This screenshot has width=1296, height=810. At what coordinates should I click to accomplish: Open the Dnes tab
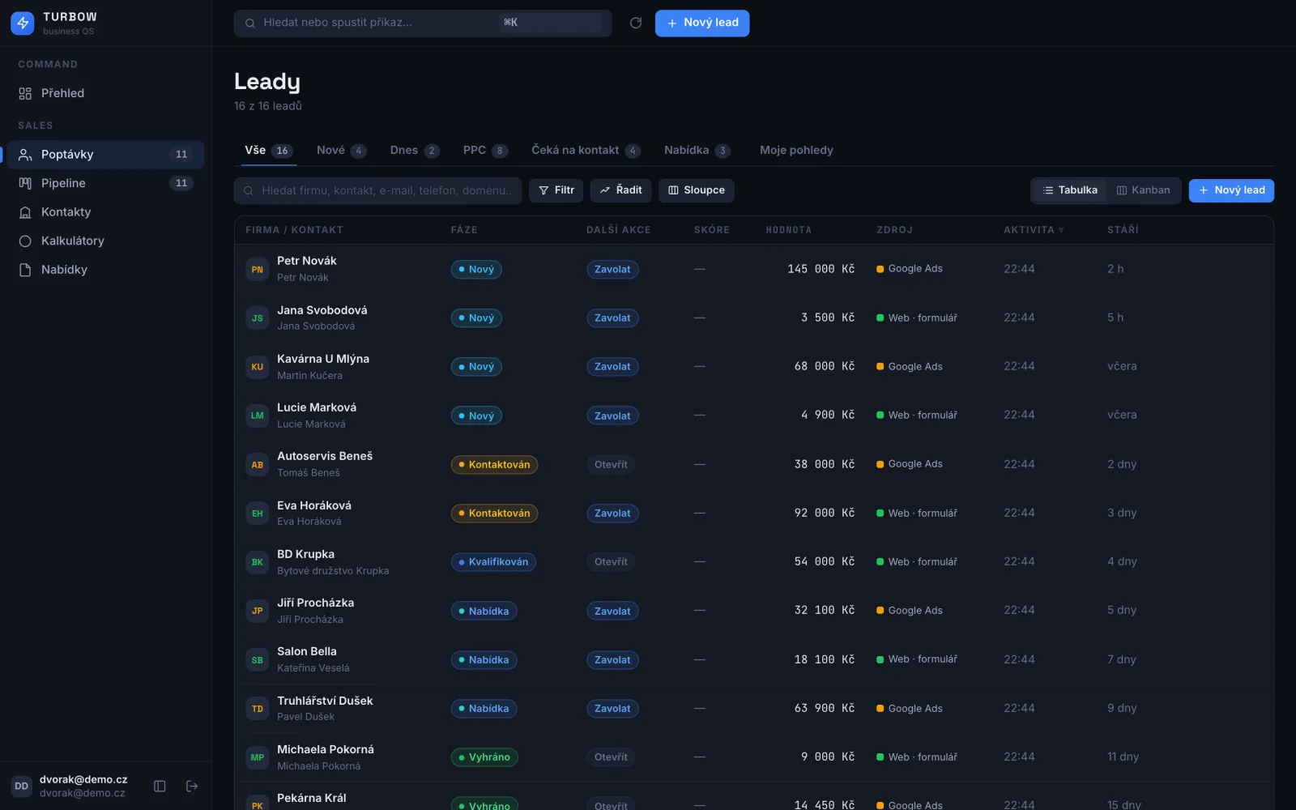(415, 151)
